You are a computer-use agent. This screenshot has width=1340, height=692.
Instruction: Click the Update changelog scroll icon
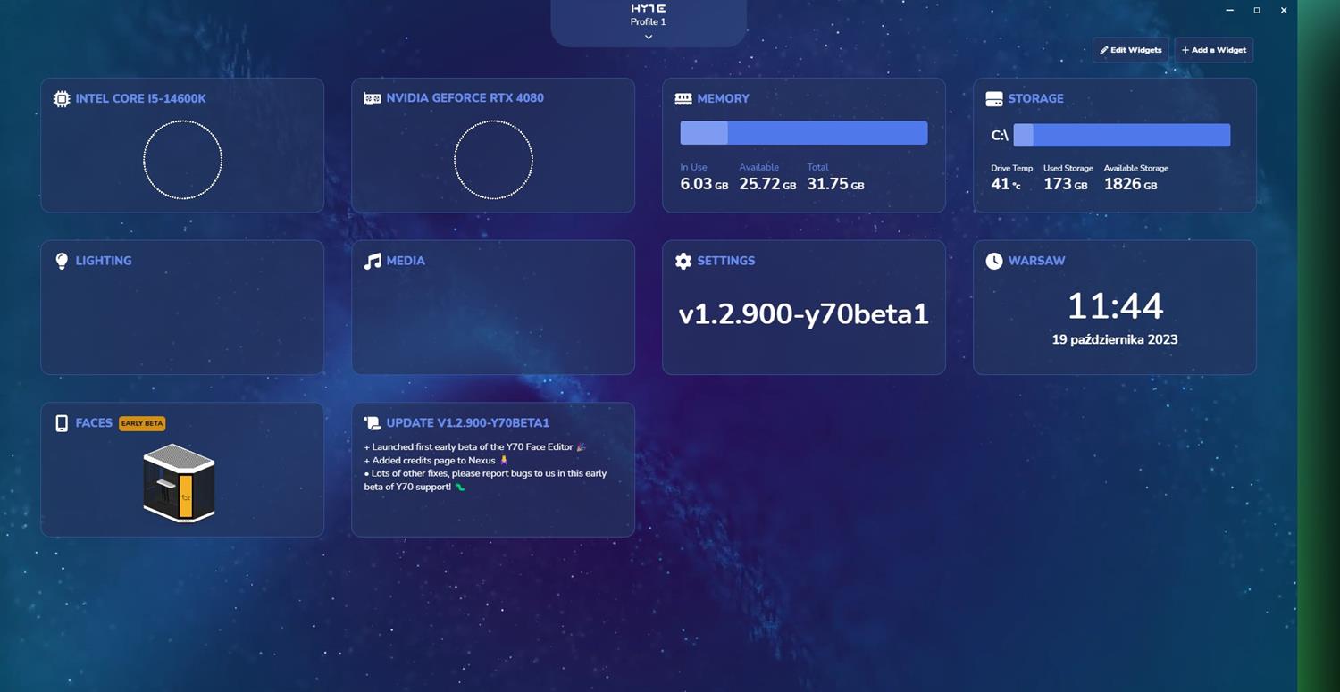[373, 423]
